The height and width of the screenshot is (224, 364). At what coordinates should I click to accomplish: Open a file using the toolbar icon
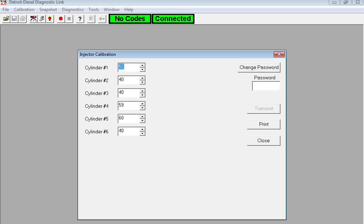[x=6, y=18]
